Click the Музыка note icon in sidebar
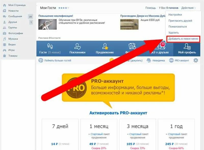 [5, 39]
